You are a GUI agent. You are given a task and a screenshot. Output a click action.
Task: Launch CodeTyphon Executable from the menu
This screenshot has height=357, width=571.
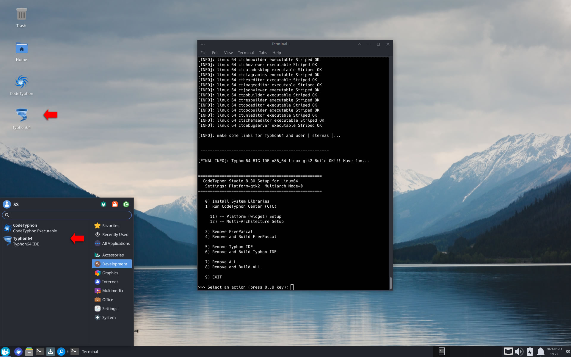46,228
